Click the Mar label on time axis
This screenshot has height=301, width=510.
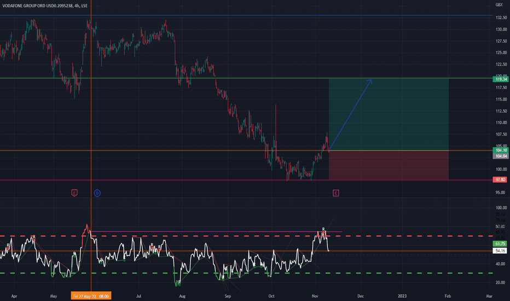[x=489, y=296]
